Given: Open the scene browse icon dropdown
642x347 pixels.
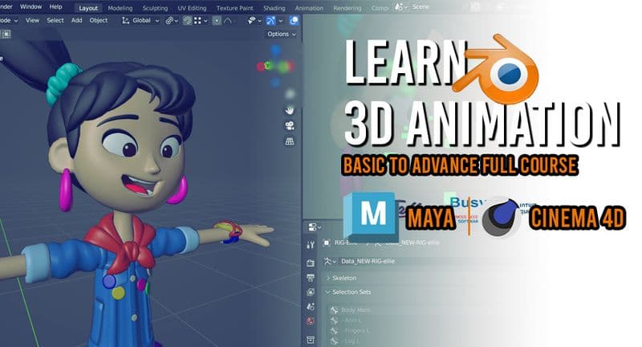Looking at the screenshot, I should pos(400,7).
